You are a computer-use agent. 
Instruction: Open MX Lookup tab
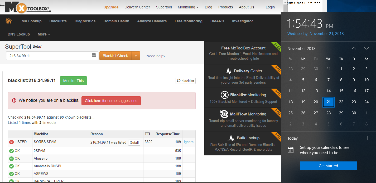[32, 21]
